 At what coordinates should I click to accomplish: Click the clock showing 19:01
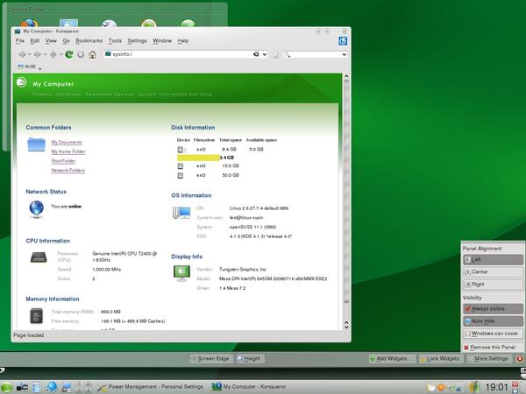tap(496, 387)
